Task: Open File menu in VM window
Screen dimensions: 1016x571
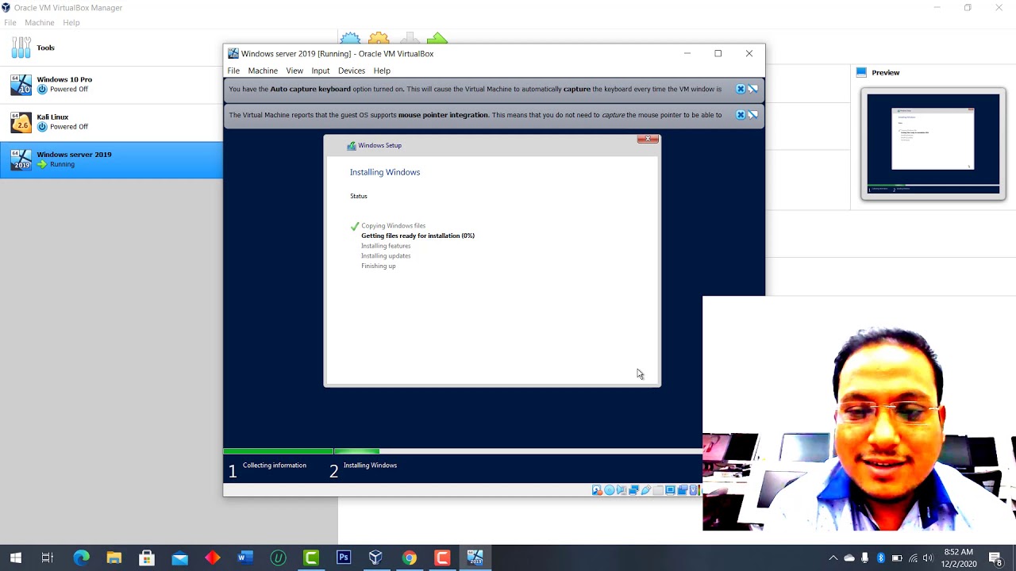Action: [233, 71]
